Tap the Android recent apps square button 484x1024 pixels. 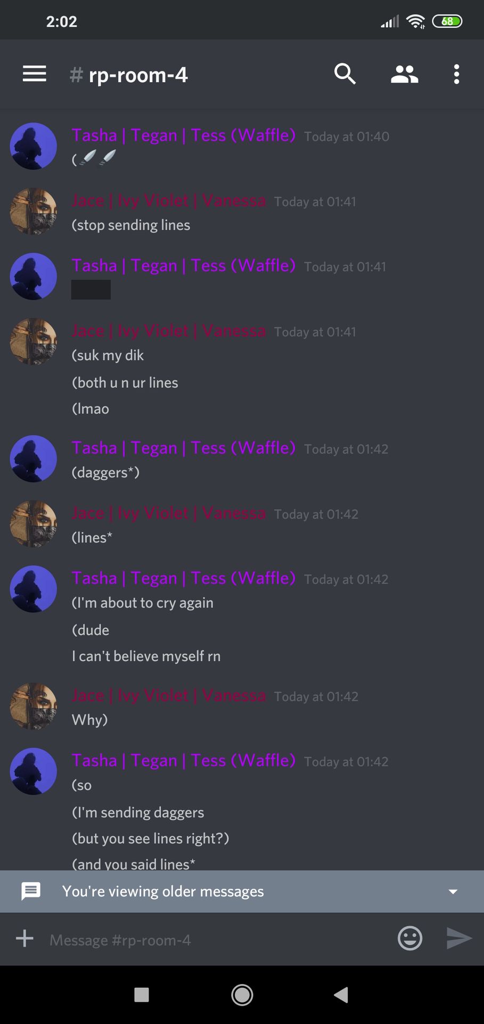(x=142, y=995)
